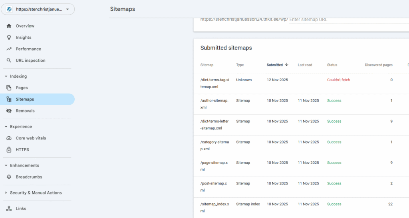Collapse the Experience section
The height and width of the screenshot is (218, 409).
(x=6, y=127)
